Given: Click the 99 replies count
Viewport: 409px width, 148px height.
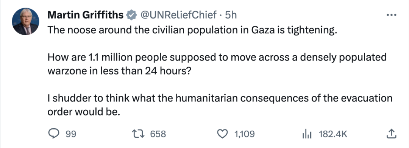Looking at the screenshot, I should 71,134.
